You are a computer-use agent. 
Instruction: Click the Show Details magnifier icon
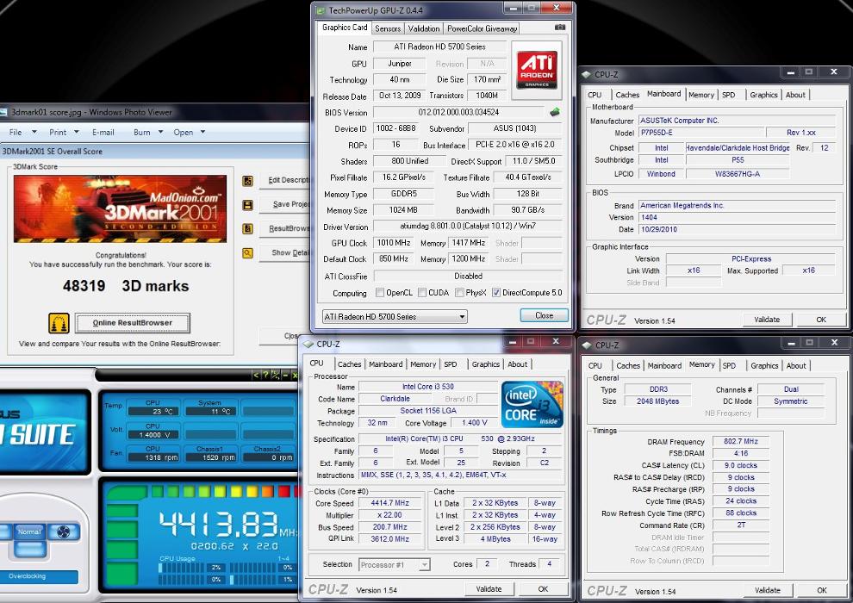(247, 253)
